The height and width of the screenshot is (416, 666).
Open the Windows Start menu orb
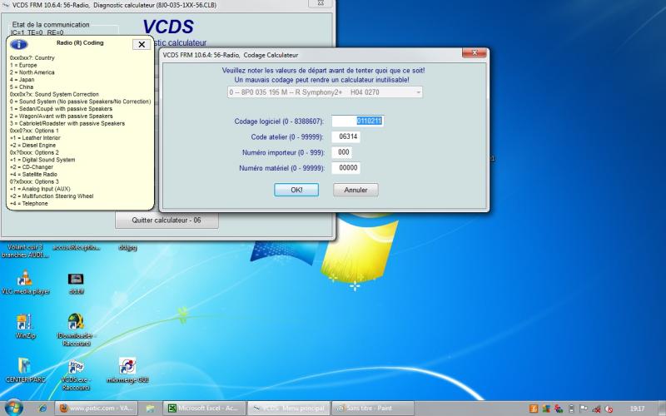tap(13, 408)
